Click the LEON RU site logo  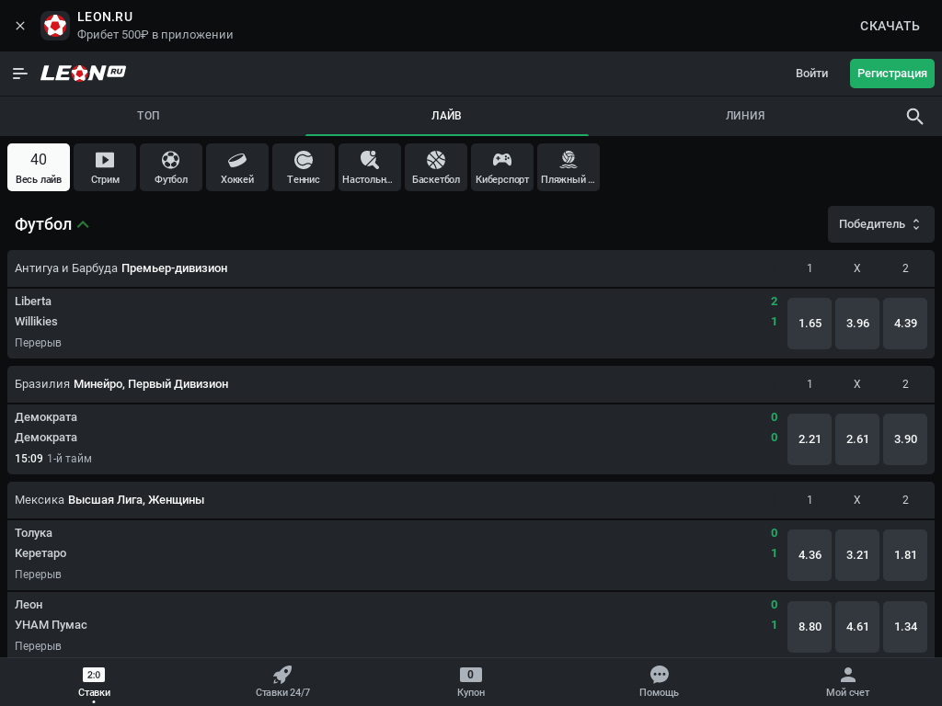[83, 73]
